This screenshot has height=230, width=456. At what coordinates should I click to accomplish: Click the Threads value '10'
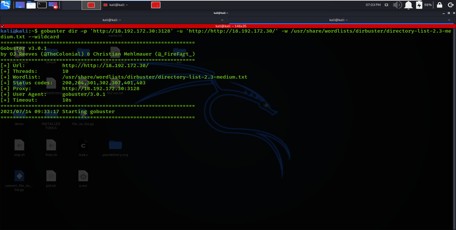(65, 71)
